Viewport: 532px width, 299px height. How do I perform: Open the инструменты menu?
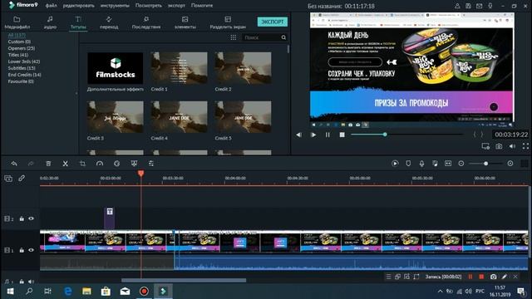(115, 6)
